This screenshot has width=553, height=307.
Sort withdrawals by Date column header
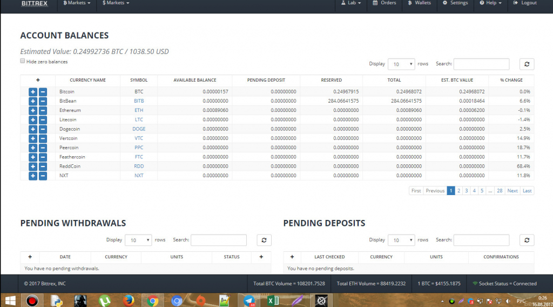click(65, 257)
